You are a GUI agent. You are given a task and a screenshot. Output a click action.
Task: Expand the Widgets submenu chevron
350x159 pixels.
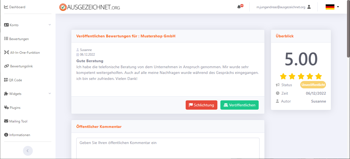pos(49,94)
